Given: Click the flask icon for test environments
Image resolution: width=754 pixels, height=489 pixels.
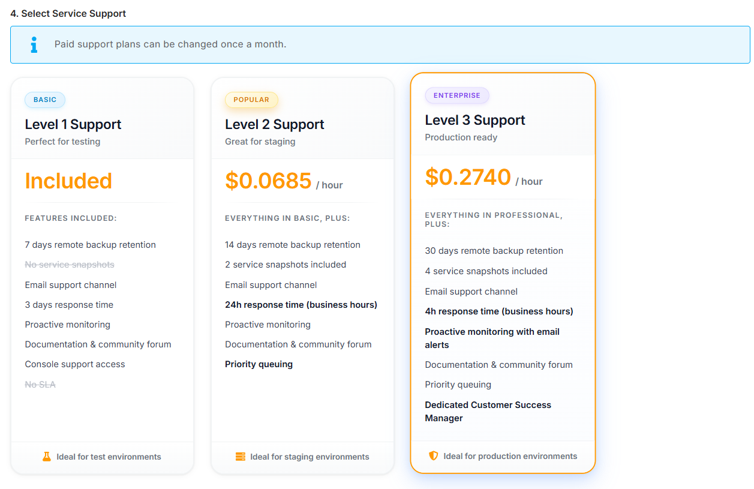Looking at the screenshot, I should [47, 457].
